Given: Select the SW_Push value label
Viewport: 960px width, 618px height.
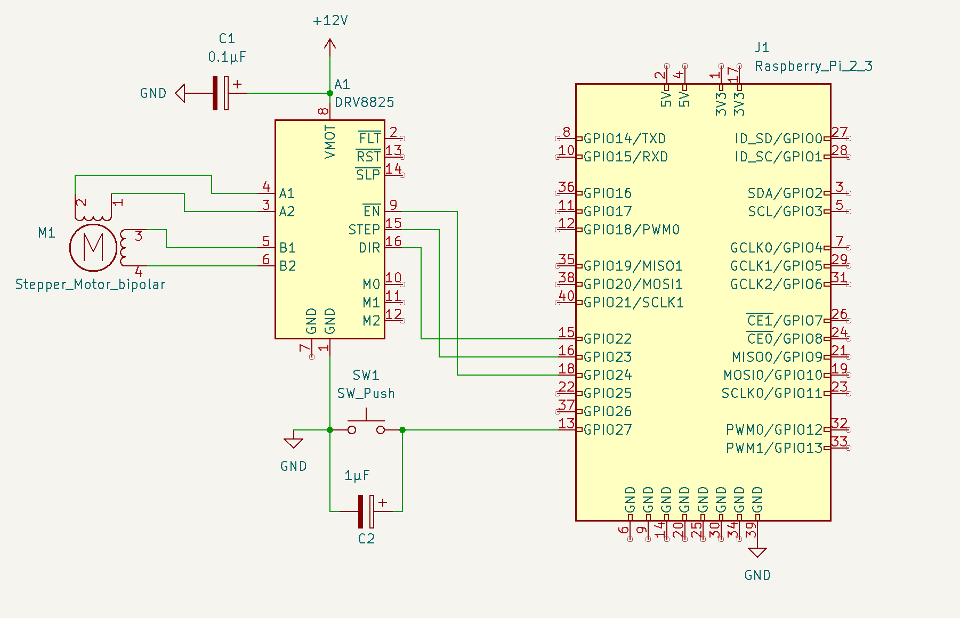Looking at the screenshot, I should point(366,394).
